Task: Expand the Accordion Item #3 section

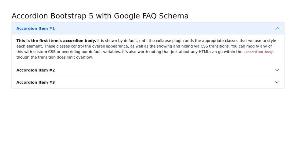Action: tap(148, 82)
